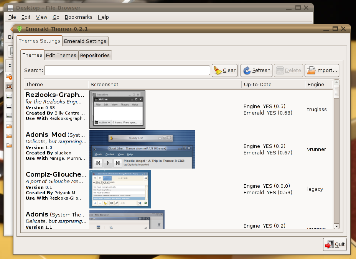Screen dimensions: 356x259
Task: Click the home folder icon in File Browser sidebar
Action: [9, 77]
